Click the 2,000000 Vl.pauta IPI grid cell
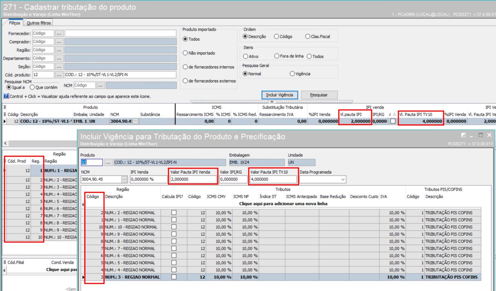Image resolution: width=496 pixels, height=291 pixels. [355, 121]
